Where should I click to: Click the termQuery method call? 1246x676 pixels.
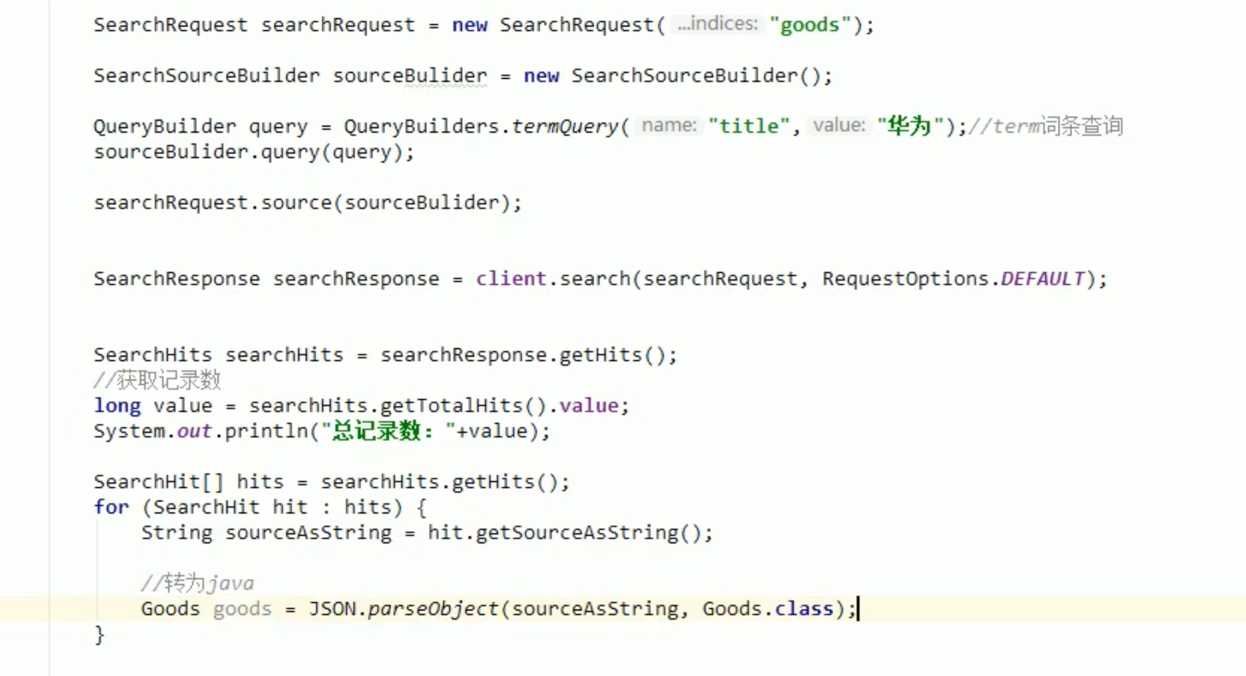564,126
